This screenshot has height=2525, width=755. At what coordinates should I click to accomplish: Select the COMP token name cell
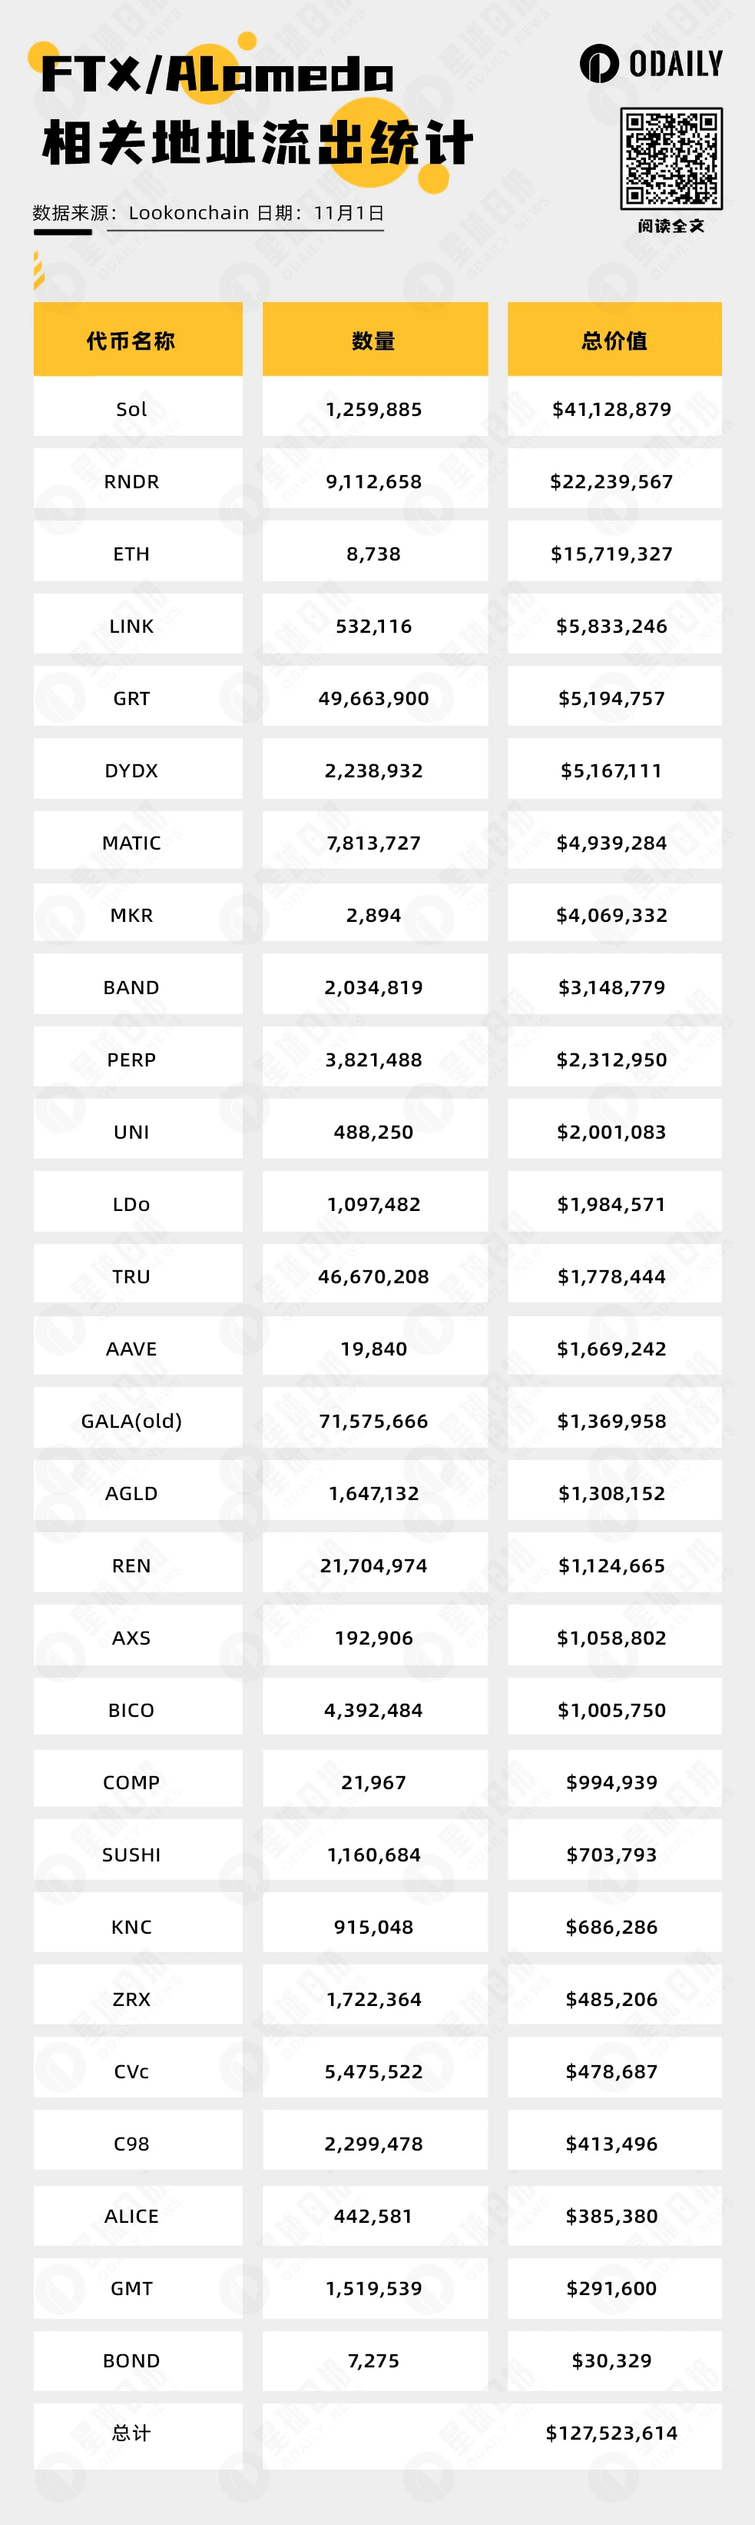coord(131,1782)
